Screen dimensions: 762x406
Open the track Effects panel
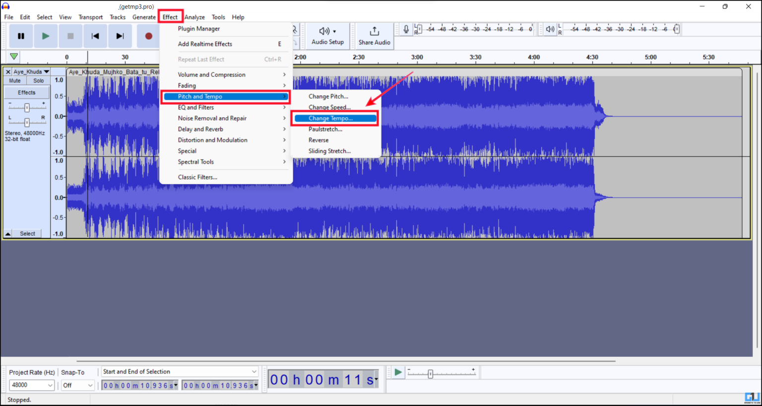[x=26, y=92]
